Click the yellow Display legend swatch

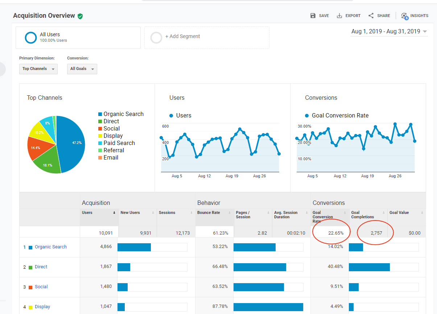(x=100, y=136)
